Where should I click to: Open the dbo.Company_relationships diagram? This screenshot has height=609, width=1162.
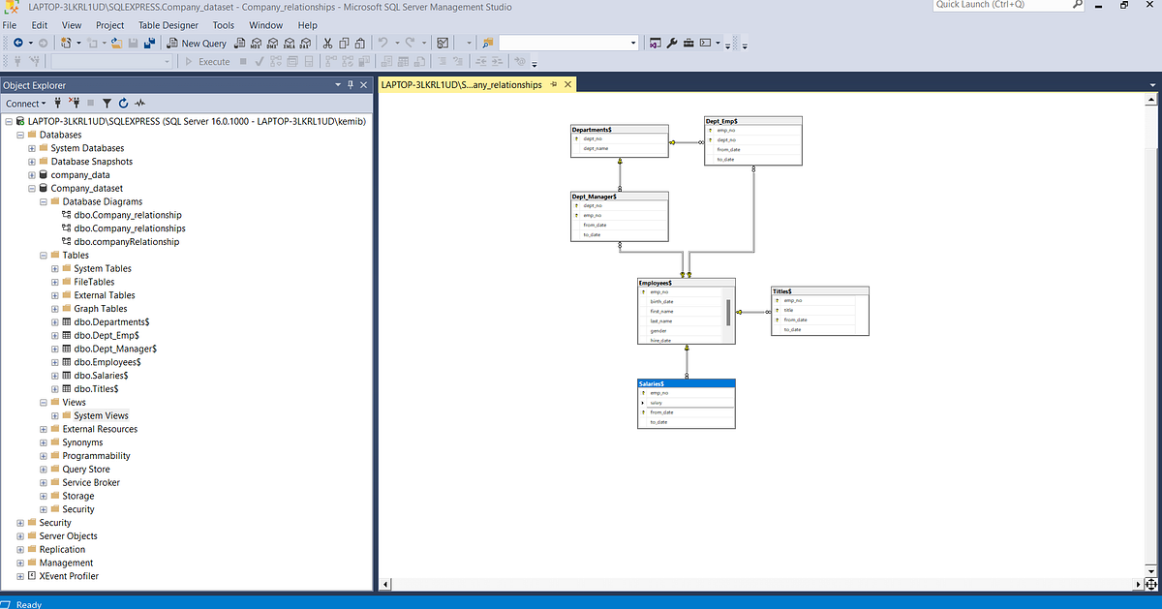click(x=129, y=228)
